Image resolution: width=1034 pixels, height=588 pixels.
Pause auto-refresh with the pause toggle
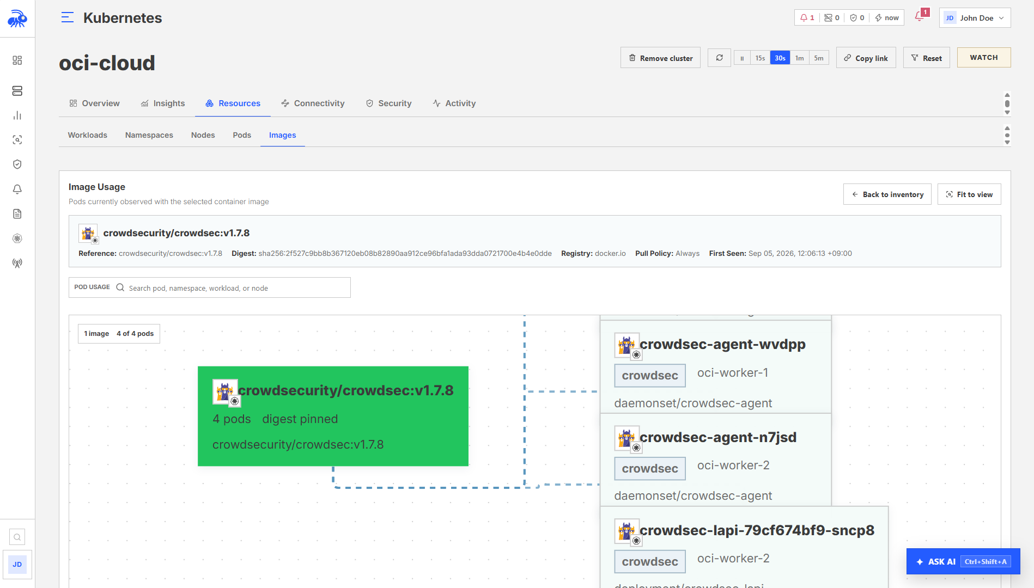point(742,58)
